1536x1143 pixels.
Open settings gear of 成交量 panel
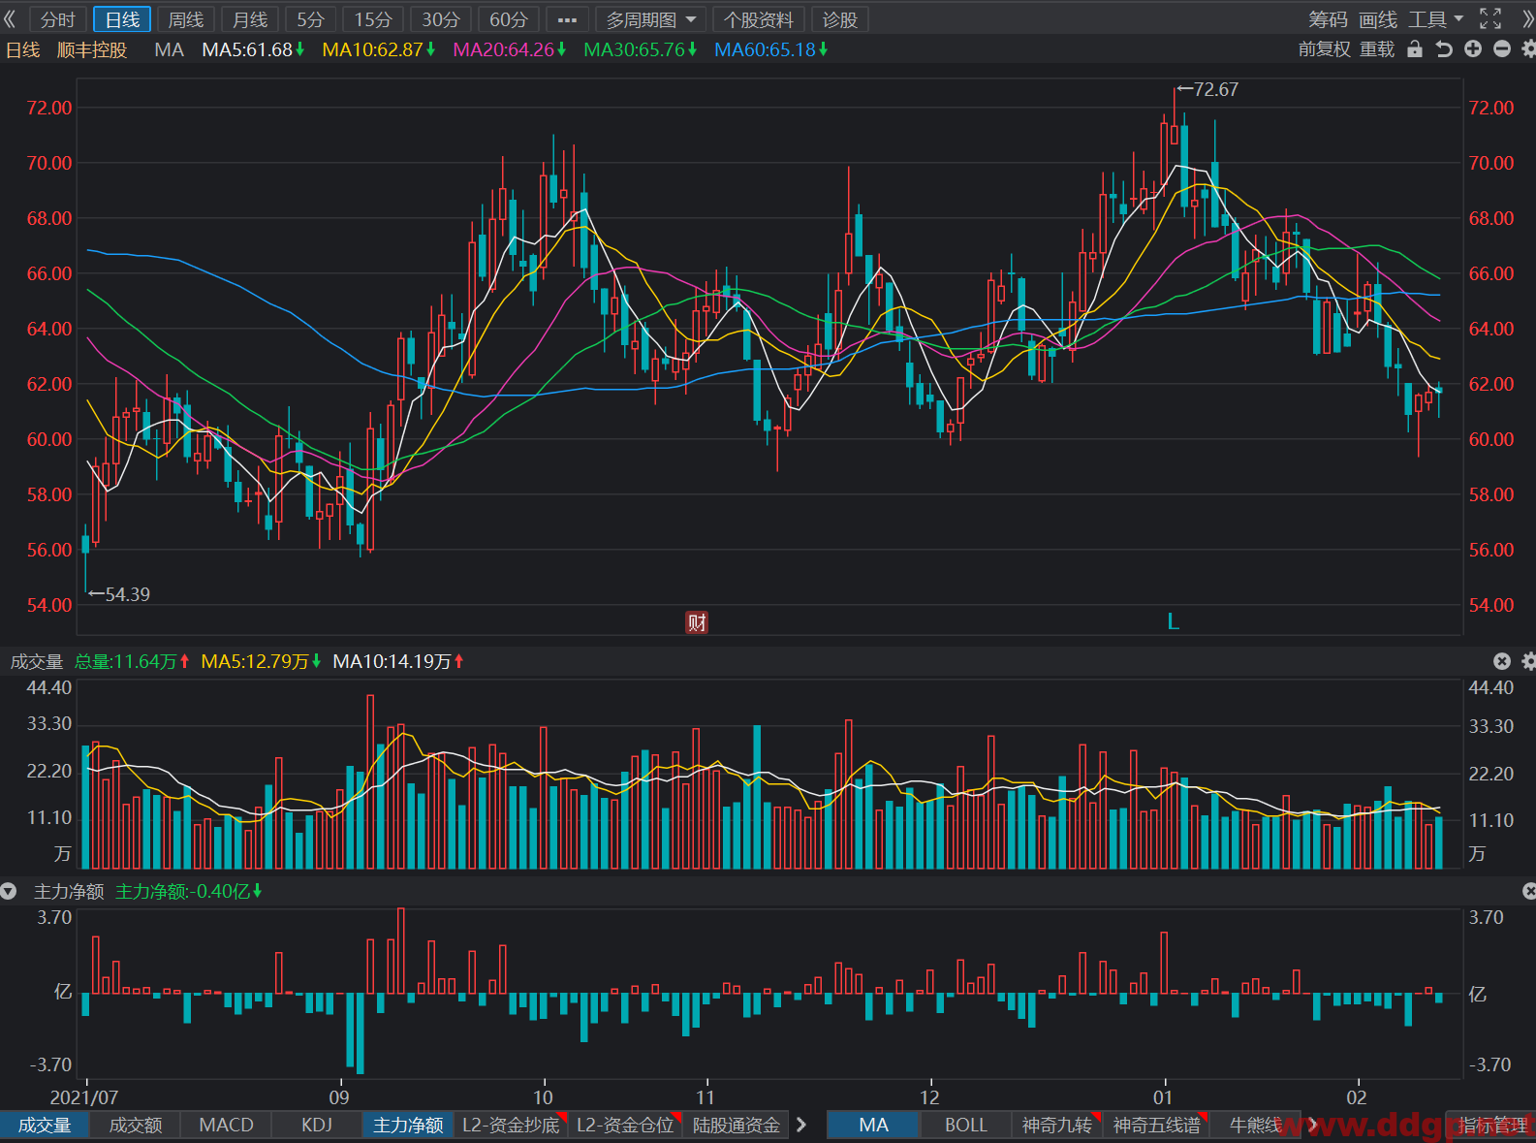point(1528,661)
